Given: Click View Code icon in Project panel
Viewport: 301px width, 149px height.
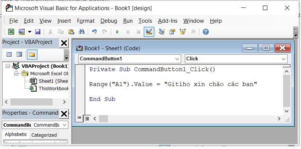Looking at the screenshot, I should click(x=9, y=55).
